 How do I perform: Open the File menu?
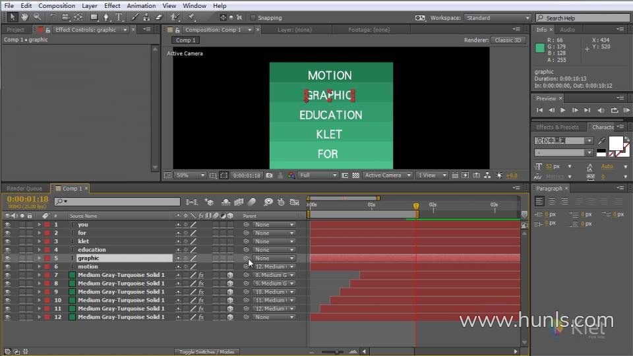(x=9, y=6)
